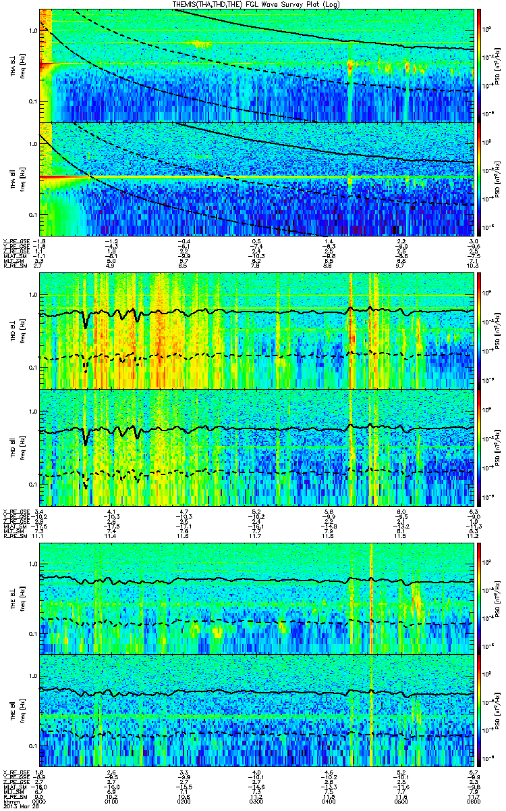The width and height of the screenshot is (506, 811).
Task: Click X_RE_GSE row label below THD panels
Action: (16, 510)
